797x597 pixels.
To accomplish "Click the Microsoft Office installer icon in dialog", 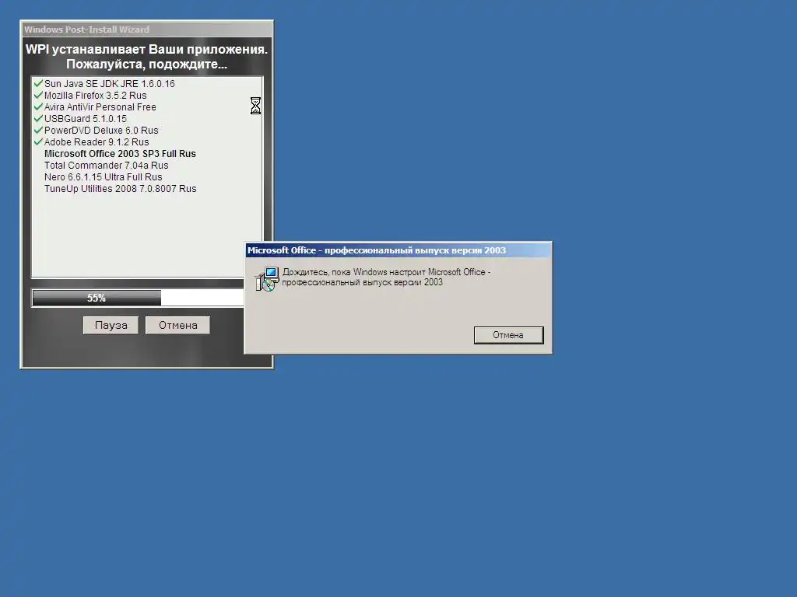I will tap(268, 279).
